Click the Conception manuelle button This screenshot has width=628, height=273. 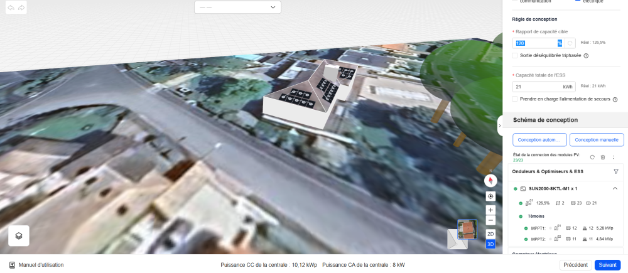pyautogui.click(x=597, y=140)
